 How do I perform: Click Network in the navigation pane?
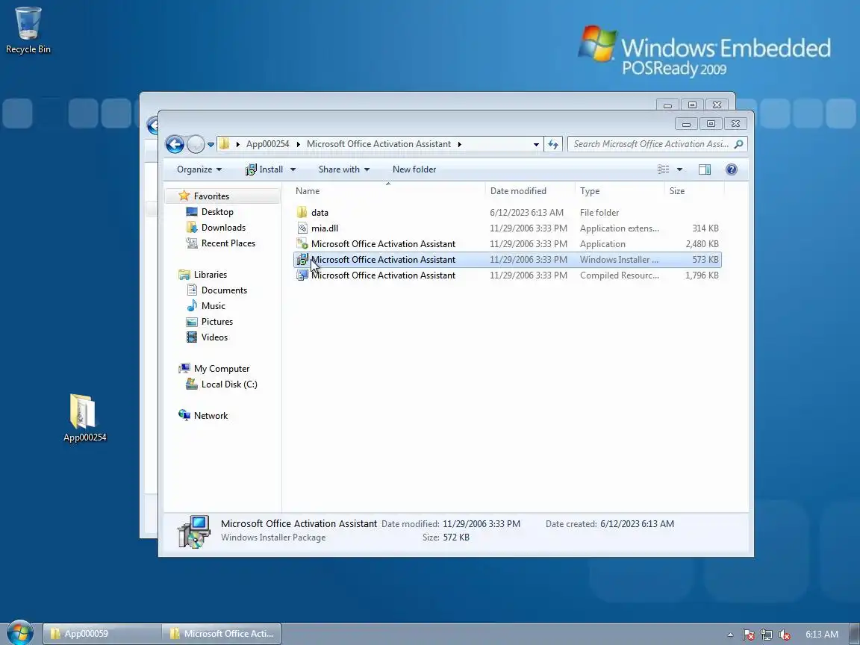[x=211, y=416]
